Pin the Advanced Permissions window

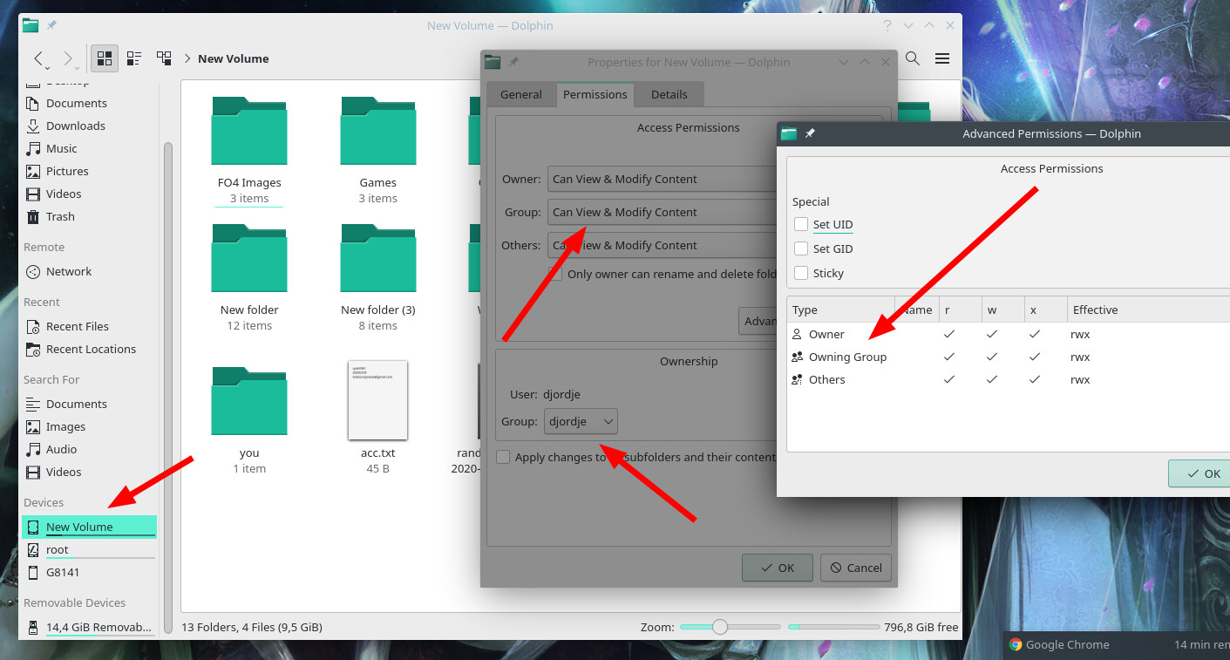click(x=810, y=133)
